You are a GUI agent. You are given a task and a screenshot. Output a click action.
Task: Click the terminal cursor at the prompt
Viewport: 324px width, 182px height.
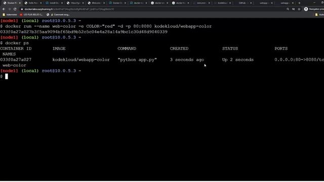(x=7, y=76)
